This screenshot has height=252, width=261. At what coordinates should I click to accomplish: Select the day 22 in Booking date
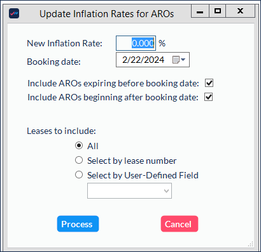pyautogui.click(x=136, y=60)
